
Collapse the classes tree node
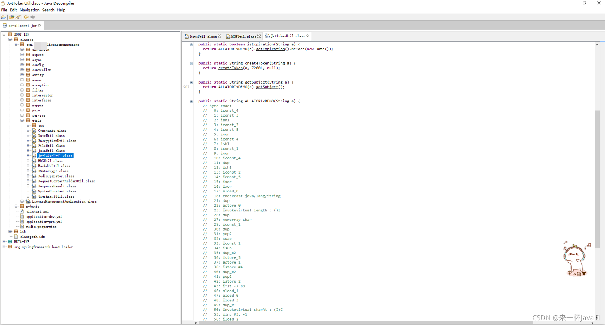click(x=10, y=40)
